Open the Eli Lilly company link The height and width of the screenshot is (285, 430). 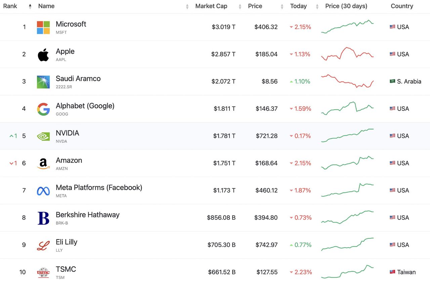[x=67, y=242]
